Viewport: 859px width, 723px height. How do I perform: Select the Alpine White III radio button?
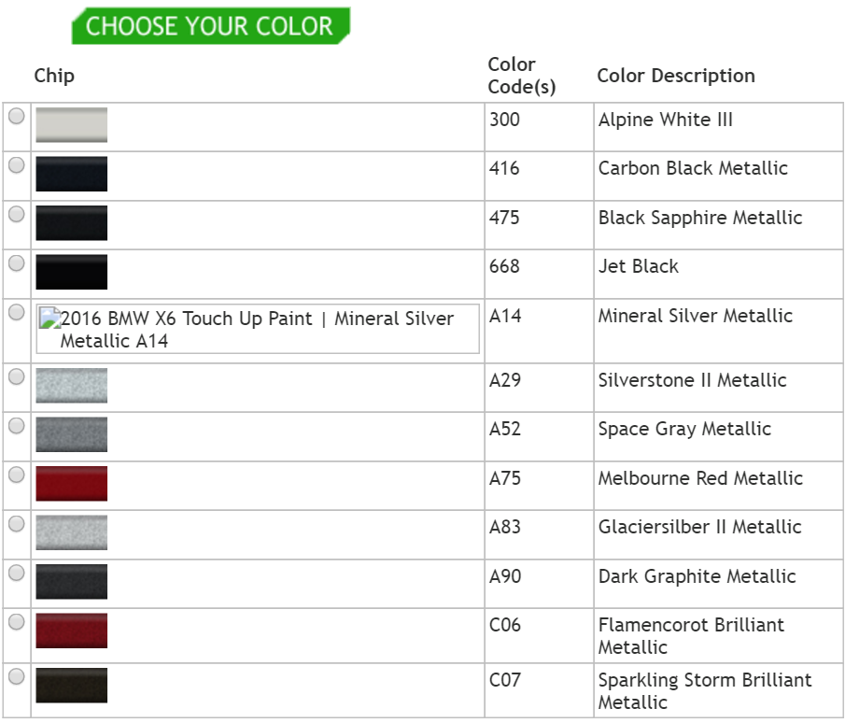click(x=17, y=117)
